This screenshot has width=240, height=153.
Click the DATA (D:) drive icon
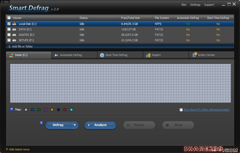tap(14, 29)
